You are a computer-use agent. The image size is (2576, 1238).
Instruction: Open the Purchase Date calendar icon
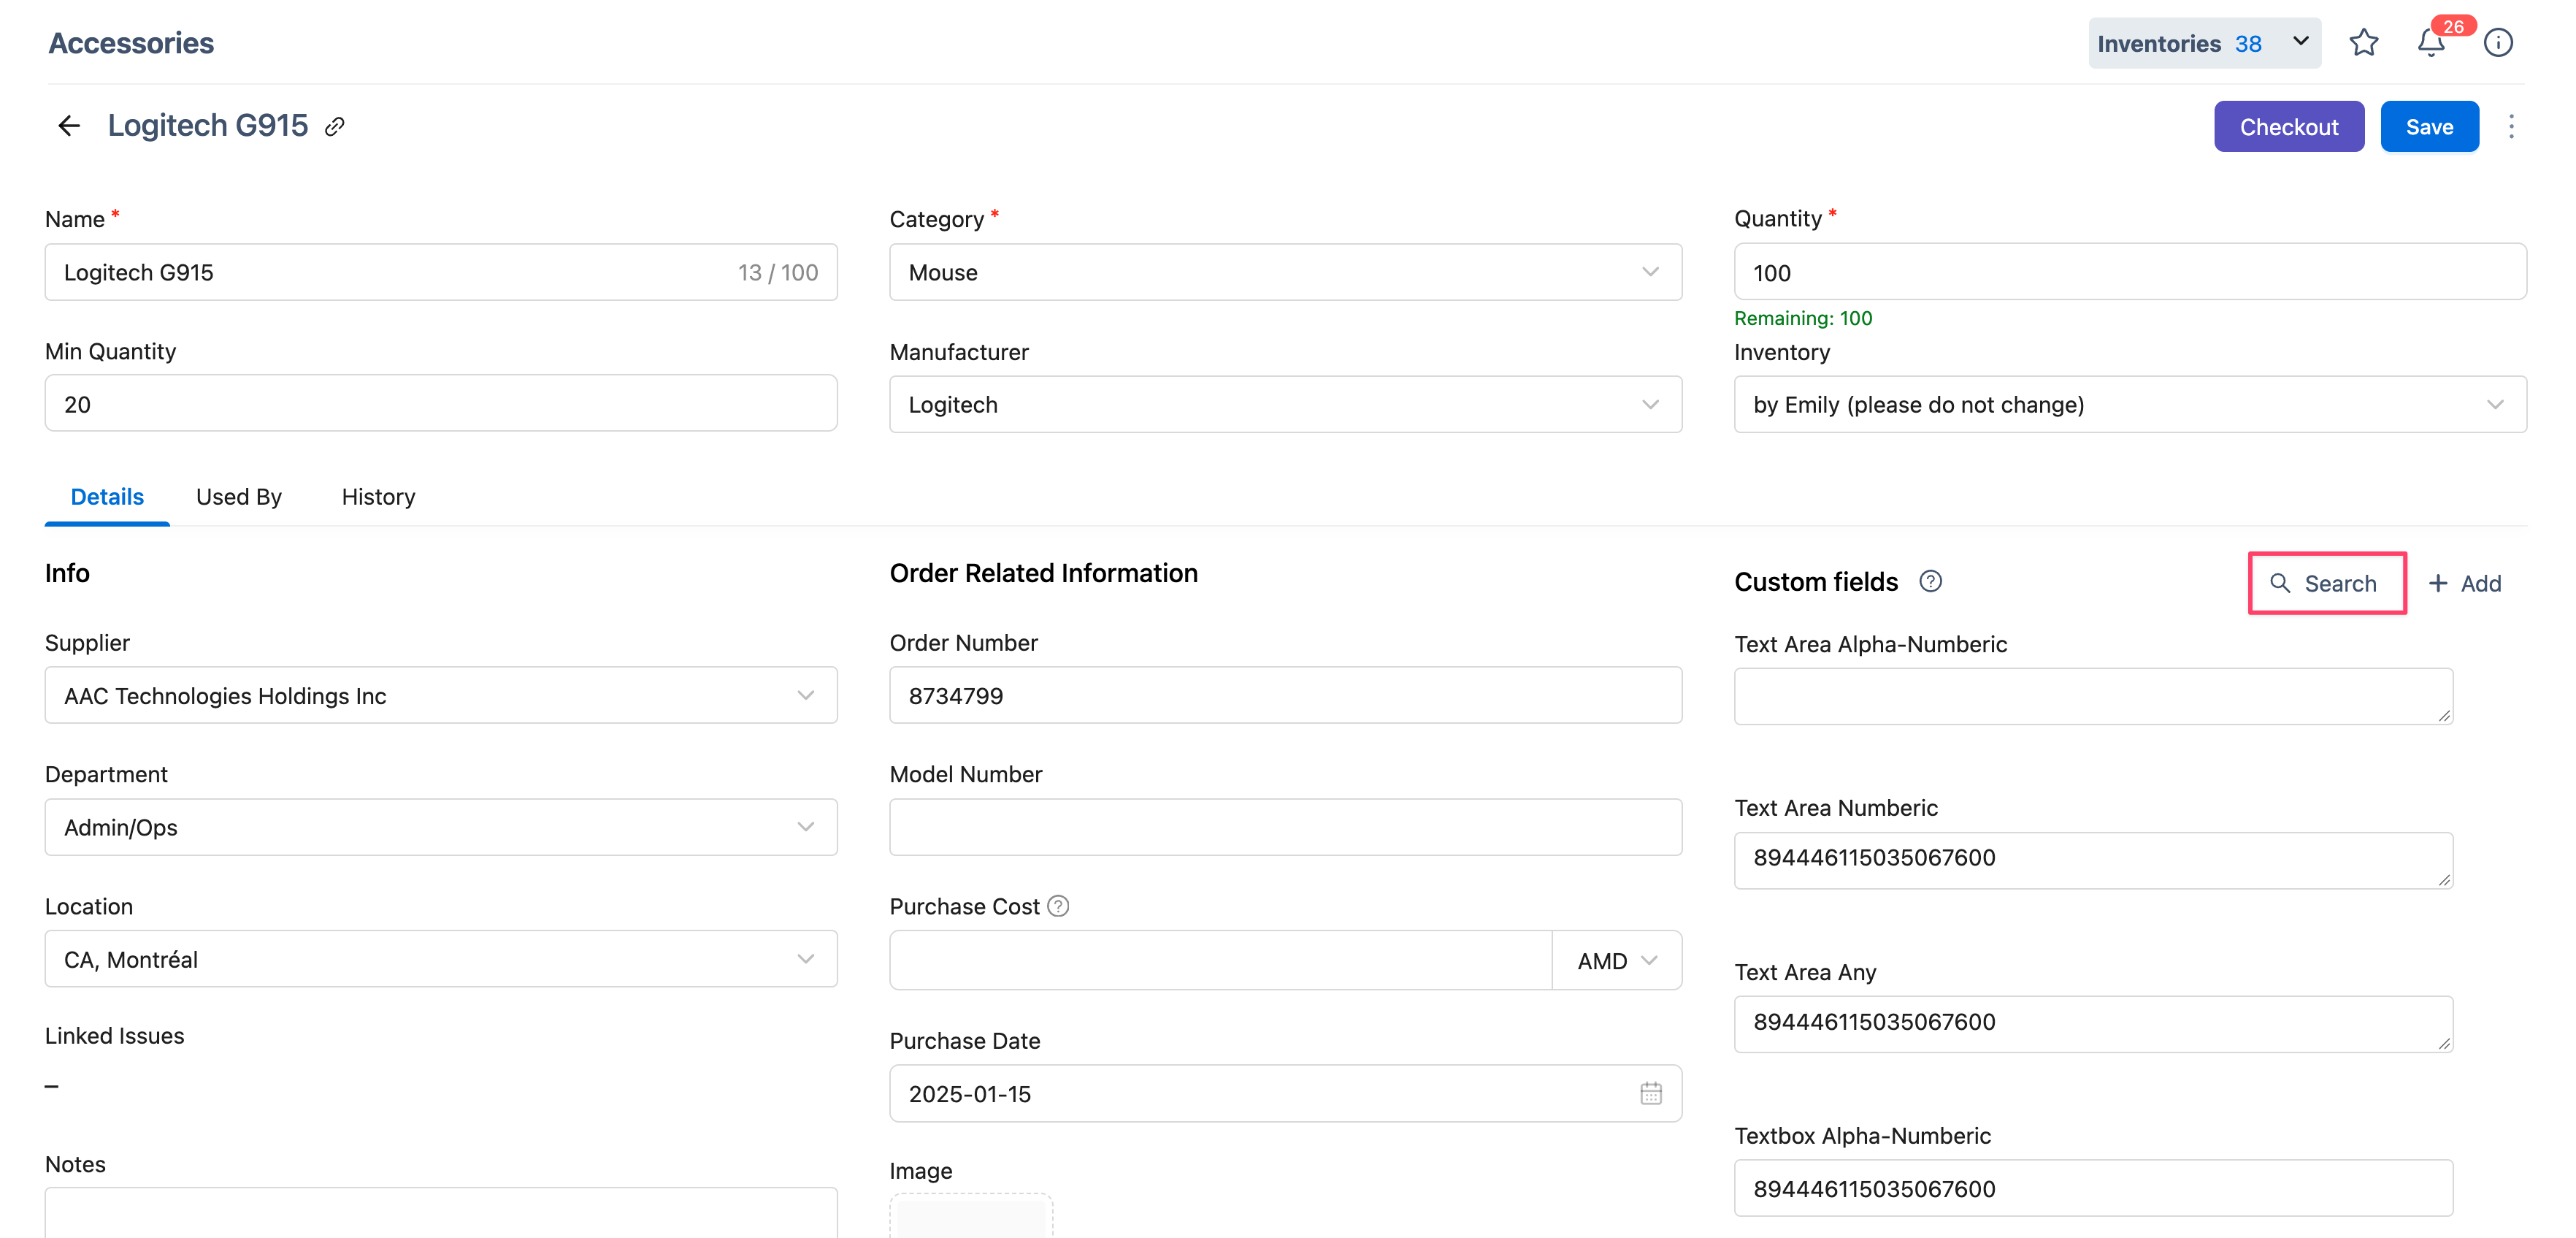click(1651, 1093)
